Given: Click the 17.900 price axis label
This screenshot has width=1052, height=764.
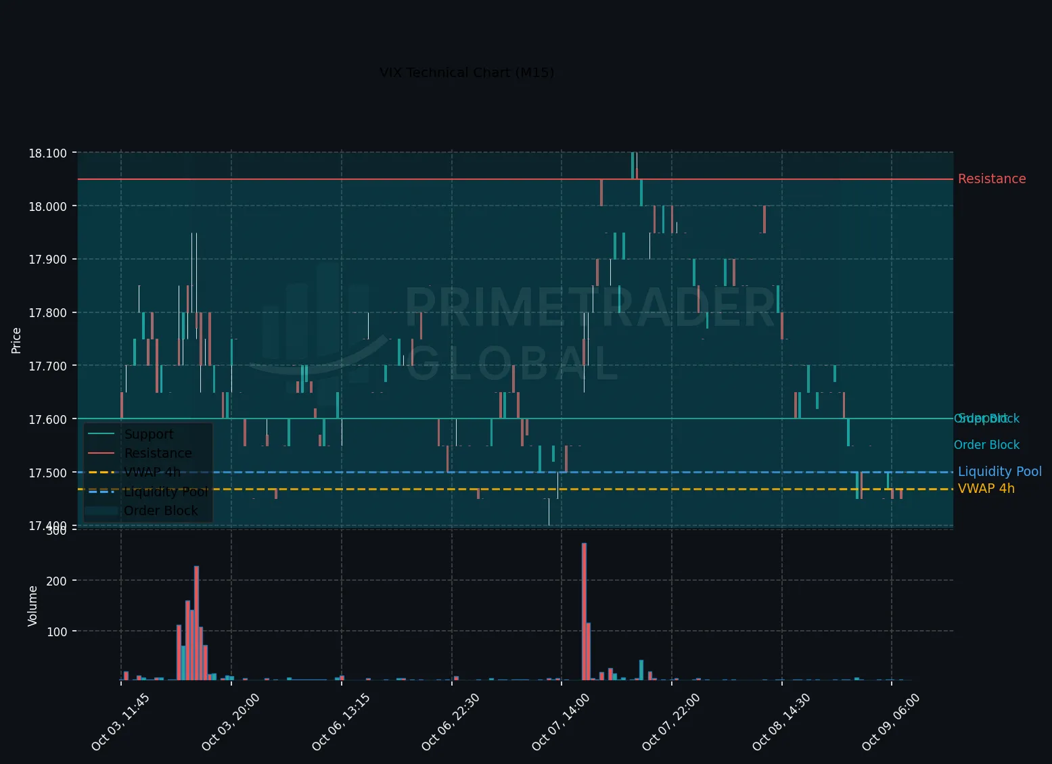Looking at the screenshot, I should [x=47, y=260].
